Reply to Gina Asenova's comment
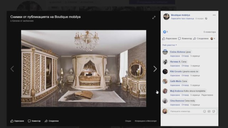Viewport: 228px width, 128px height. click(x=185, y=105)
